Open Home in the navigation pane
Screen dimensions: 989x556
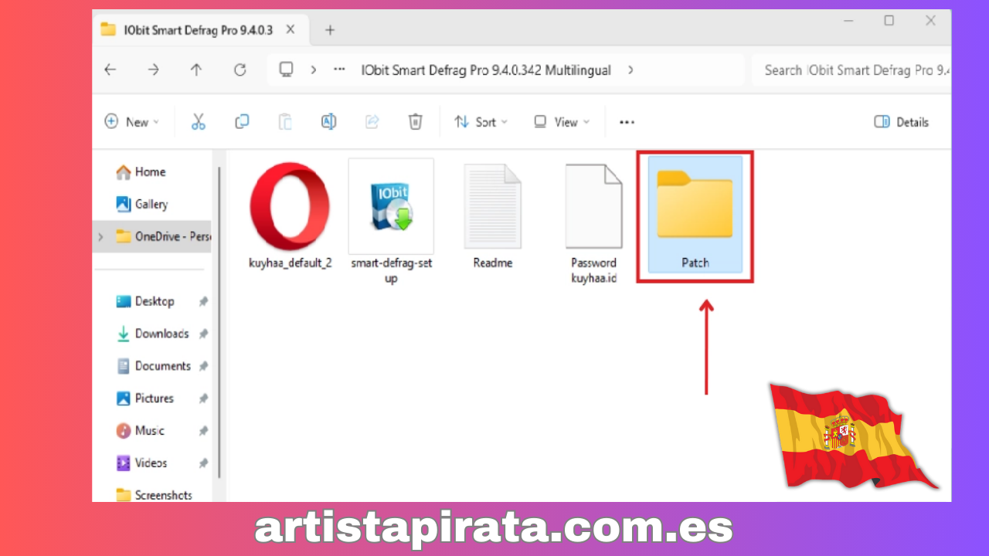(x=141, y=171)
